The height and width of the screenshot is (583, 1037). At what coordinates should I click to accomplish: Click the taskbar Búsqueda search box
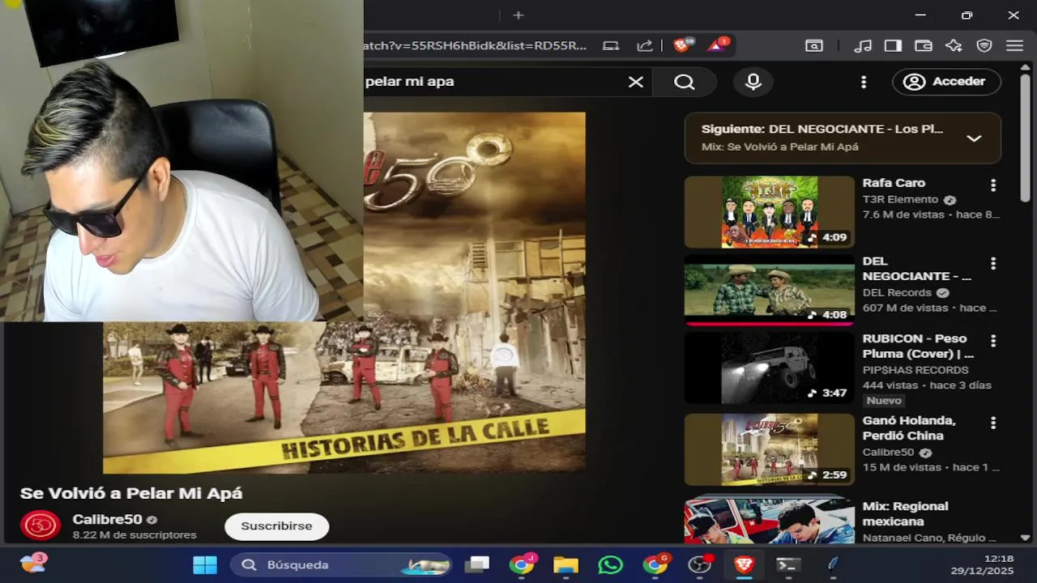342,564
